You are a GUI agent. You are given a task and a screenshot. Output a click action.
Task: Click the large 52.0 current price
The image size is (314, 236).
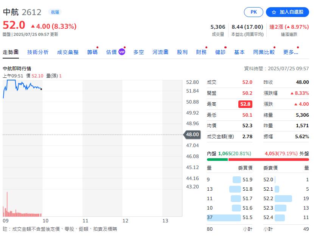point(14,25)
